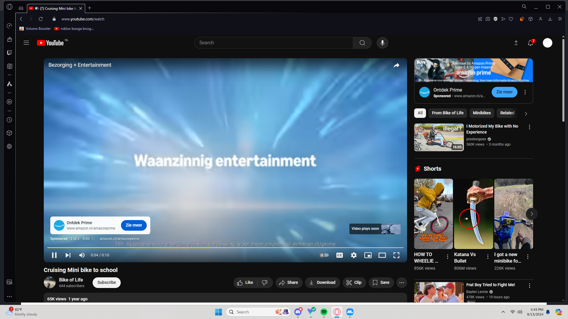The image size is (568, 319).
Task: Show more filter chips with arrow
Action: tap(526, 114)
